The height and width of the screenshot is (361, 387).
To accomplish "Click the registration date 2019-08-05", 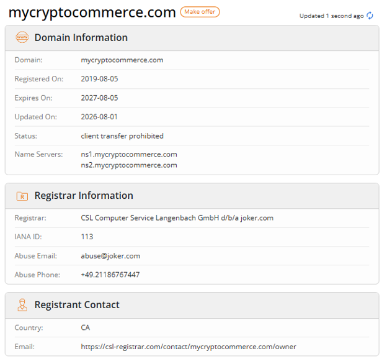I will [99, 79].
